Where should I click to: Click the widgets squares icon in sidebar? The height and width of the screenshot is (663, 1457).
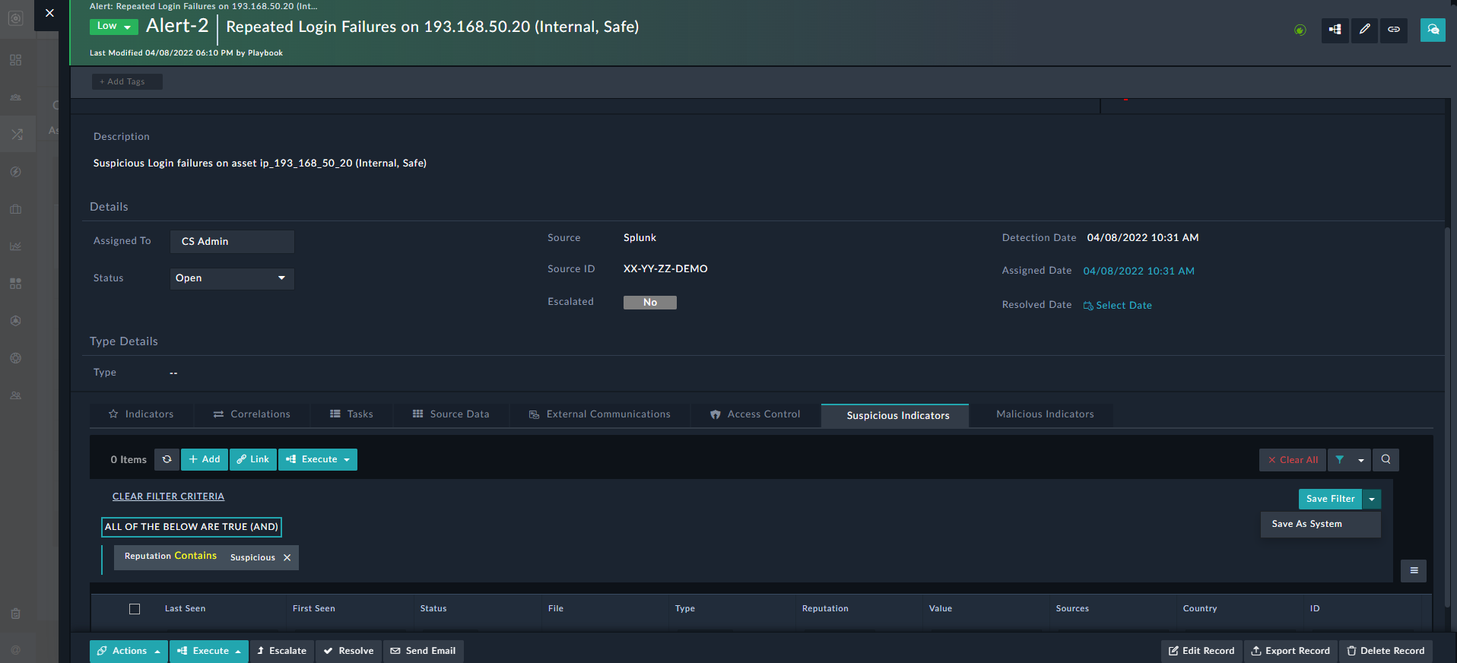(x=16, y=284)
